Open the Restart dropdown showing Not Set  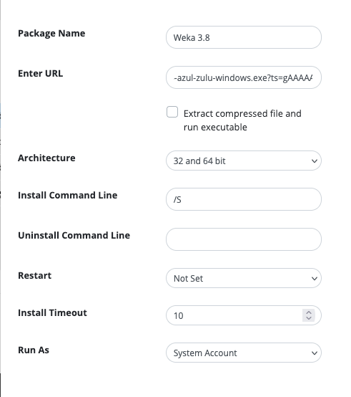point(244,278)
